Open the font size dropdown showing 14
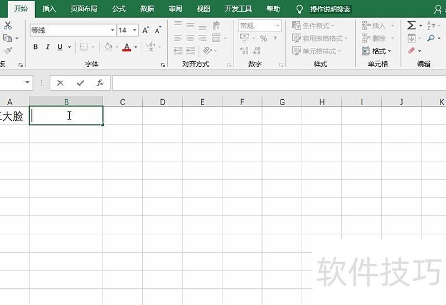This screenshot has height=305, width=446. tap(134, 30)
